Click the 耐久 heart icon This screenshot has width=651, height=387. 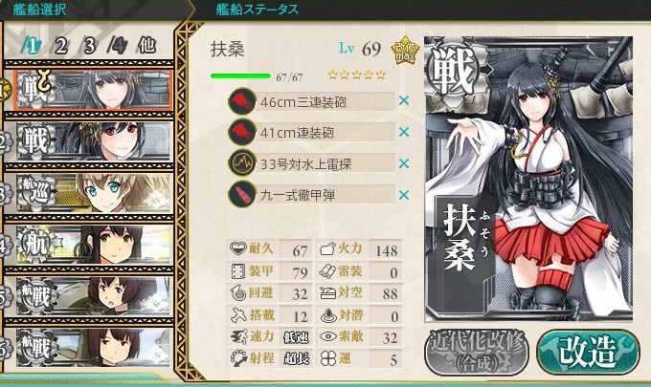[x=238, y=248]
